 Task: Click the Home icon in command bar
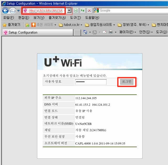[85, 32]
